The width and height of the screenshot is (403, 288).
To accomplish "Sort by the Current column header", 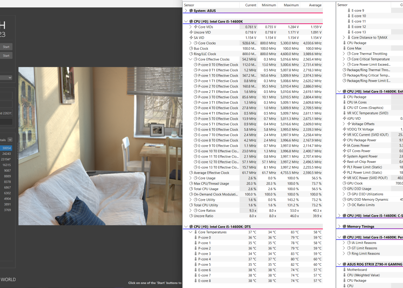I will click(248, 5).
